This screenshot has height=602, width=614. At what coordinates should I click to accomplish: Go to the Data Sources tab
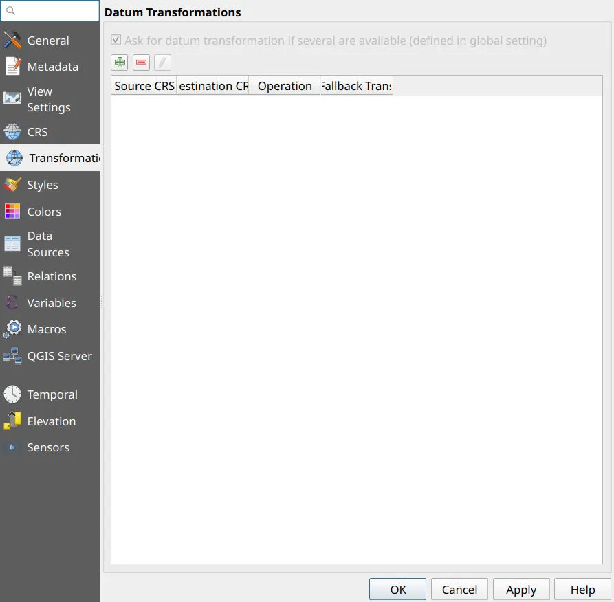[50, 244]
